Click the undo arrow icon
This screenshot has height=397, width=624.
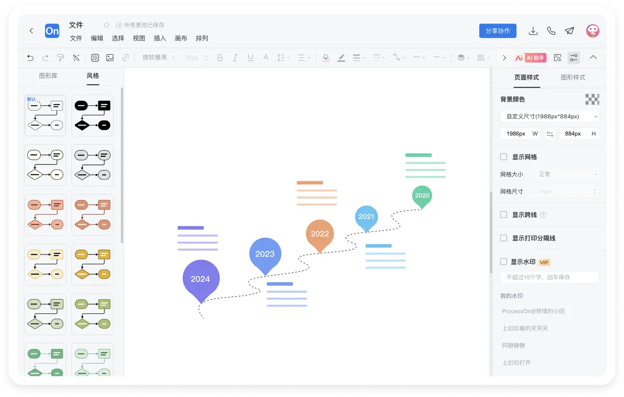point(30,58)
